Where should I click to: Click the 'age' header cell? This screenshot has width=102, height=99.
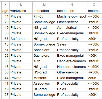click(x=5, y=11)
